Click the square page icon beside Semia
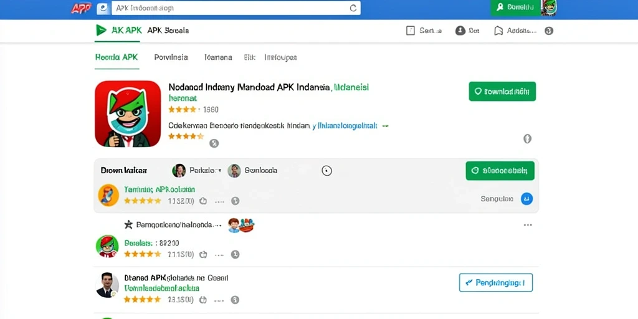The image size is (638, 319). tap(411, 31)
